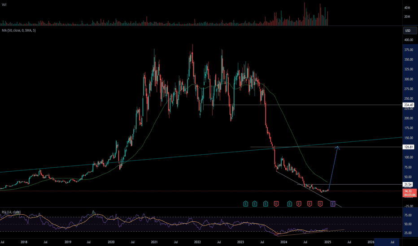Image resolution: width=418 pixels, height=246 pixels.
Task: Click the red 14.33 current price label
Action: click(409, 193)
